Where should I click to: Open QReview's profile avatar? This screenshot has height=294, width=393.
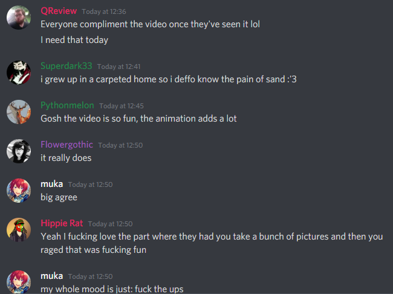tap(19, 18)
